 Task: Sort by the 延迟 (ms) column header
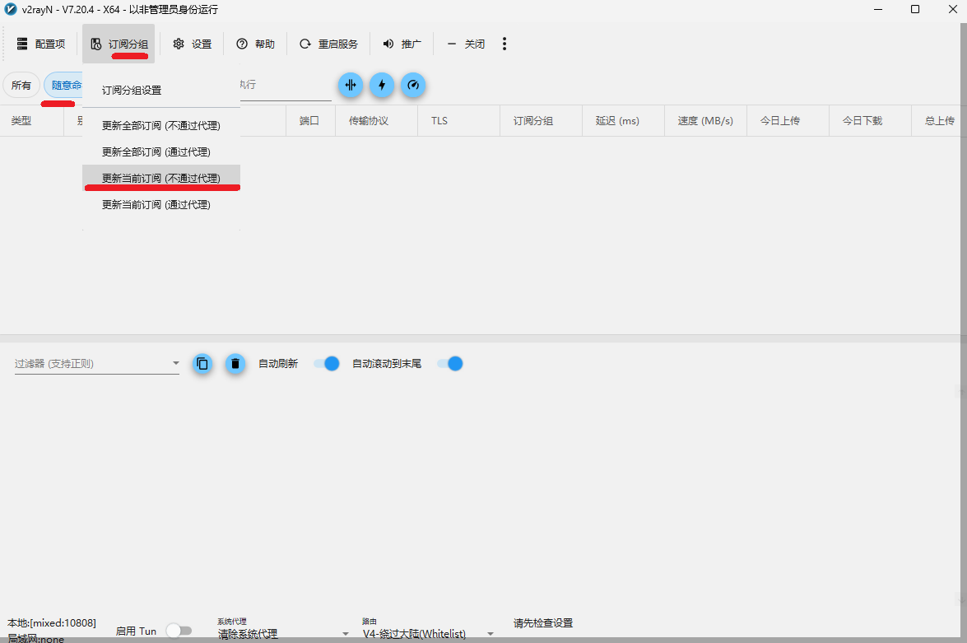(x=624, y=121)
